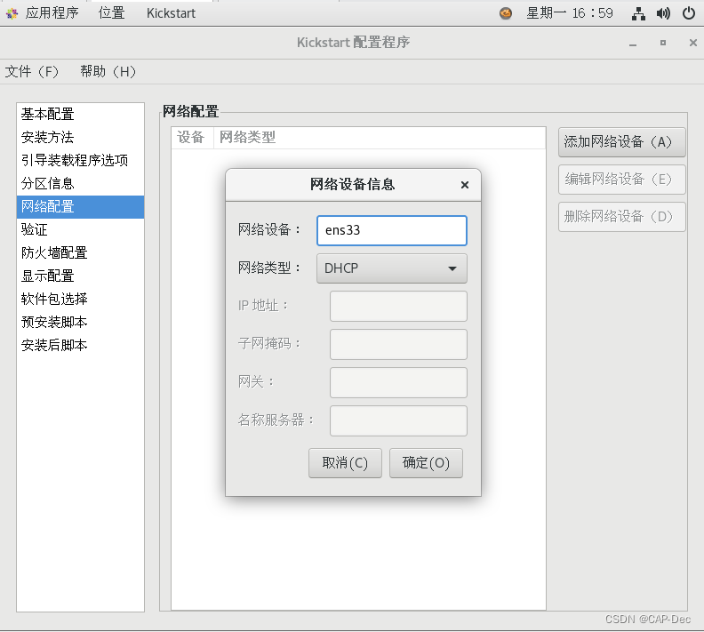Click the Kickstart item in the top panel
The width and height of the screenshot is (704, 632).
(x=171, y=13)
